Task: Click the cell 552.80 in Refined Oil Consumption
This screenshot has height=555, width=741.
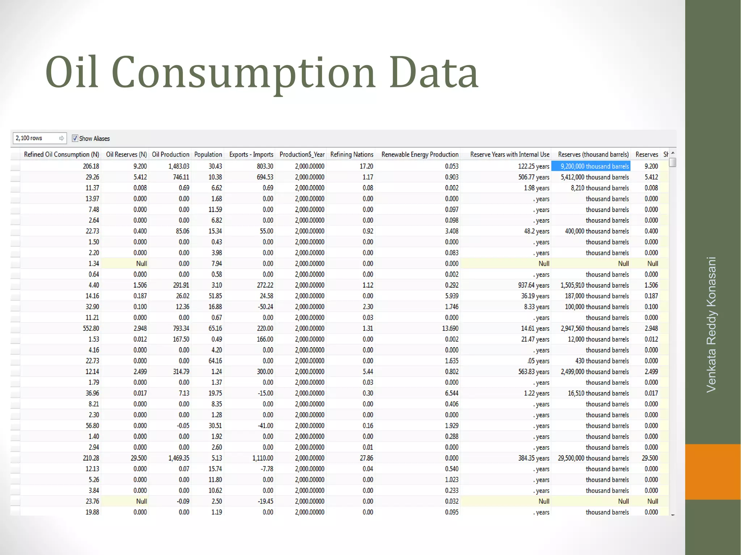Action: point(60,328)
